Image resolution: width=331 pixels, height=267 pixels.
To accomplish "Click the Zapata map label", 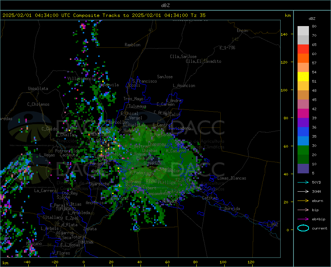I will coord(90,229).
